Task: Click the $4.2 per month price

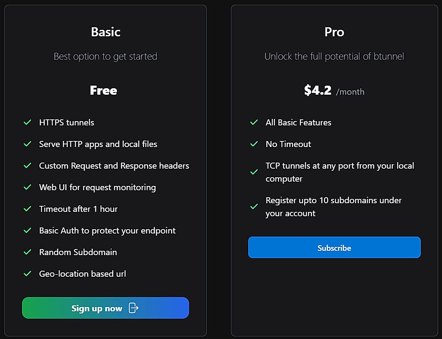Action: coord(335,91)
